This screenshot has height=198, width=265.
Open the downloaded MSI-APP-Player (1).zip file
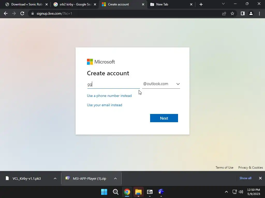(x=89, y=178)
